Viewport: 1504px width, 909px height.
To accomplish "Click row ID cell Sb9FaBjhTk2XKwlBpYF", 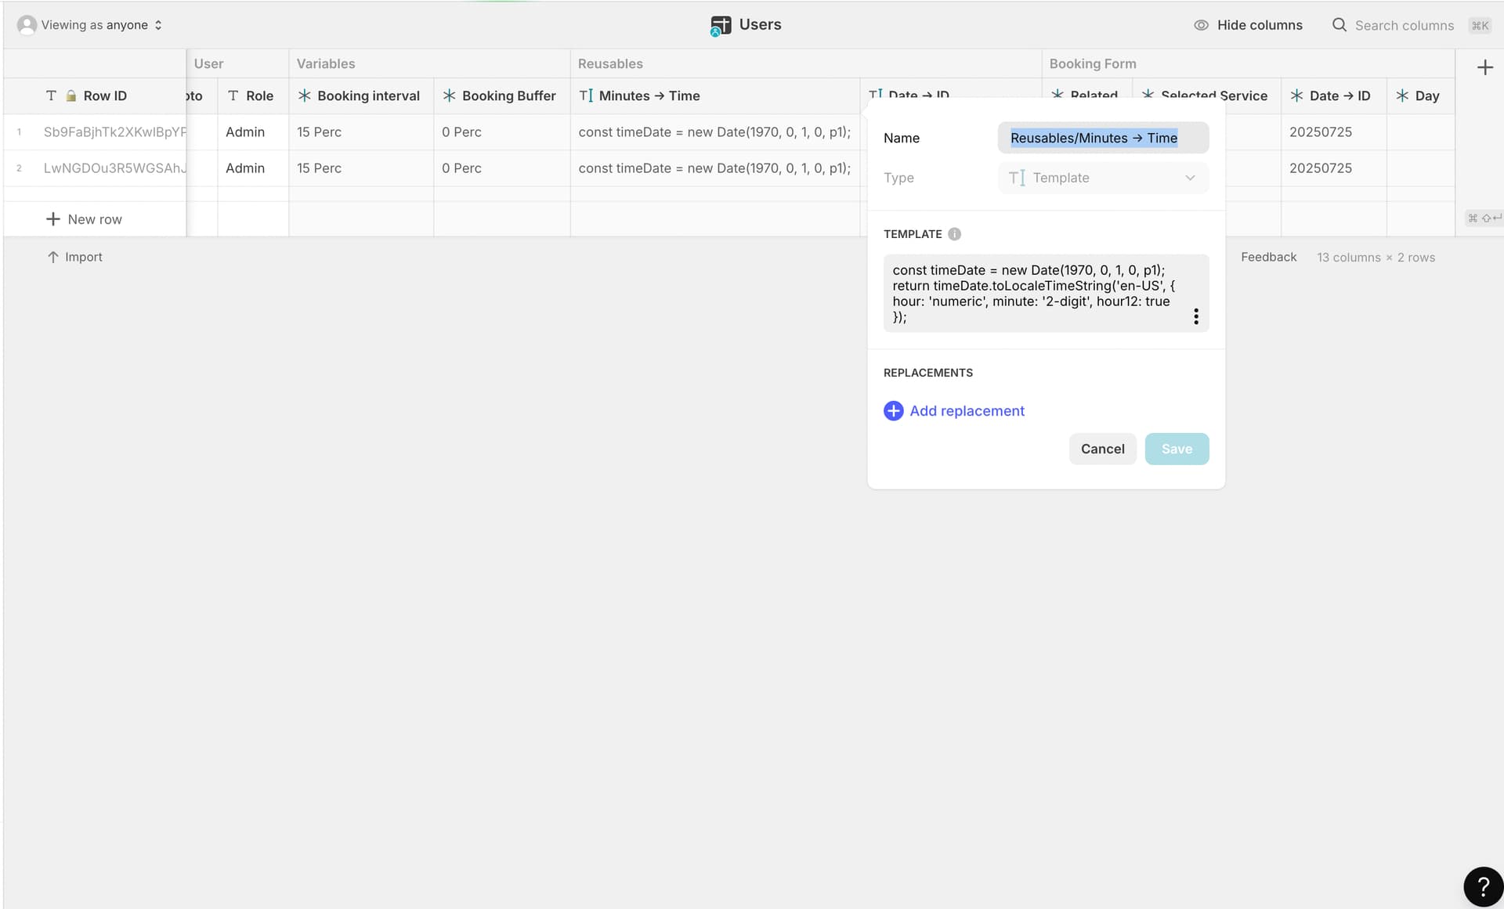I will [x=114, y=132].
